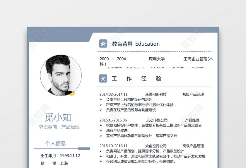Click the wrench tools work experience icon
The width and height of the screenshot is (246, 168).
(x=103, y=78)
